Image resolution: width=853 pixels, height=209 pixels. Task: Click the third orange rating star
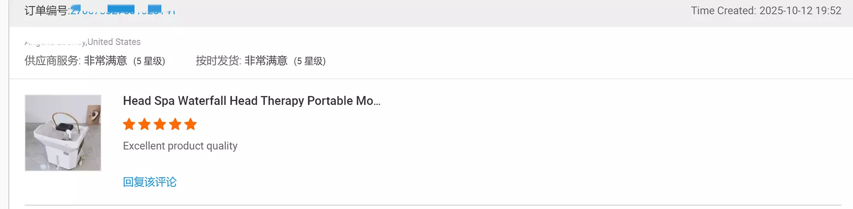pos(160,125)
